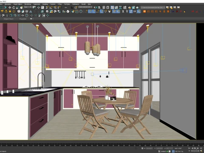Click the blue Add Time Tag icon

coord(173,151)
